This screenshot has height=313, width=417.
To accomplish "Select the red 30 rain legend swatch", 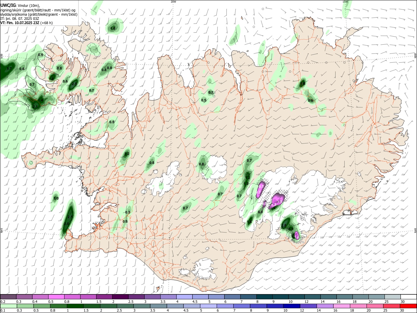I will point(408,306).
